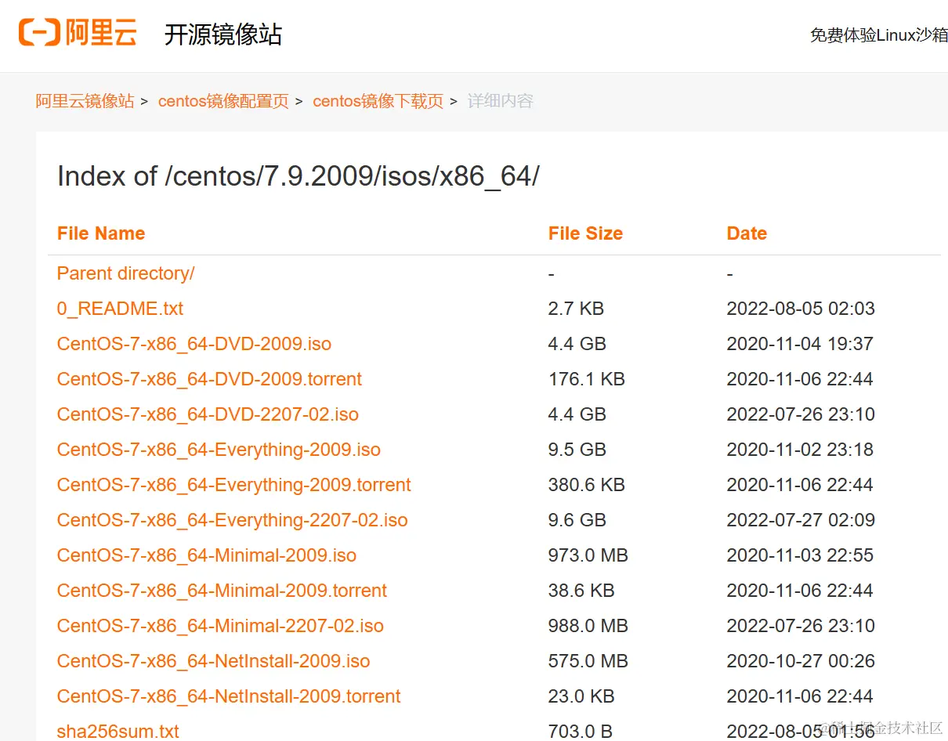Download CentOS-7-x86_64-Everything-2207-02.iso

(233, 520)
